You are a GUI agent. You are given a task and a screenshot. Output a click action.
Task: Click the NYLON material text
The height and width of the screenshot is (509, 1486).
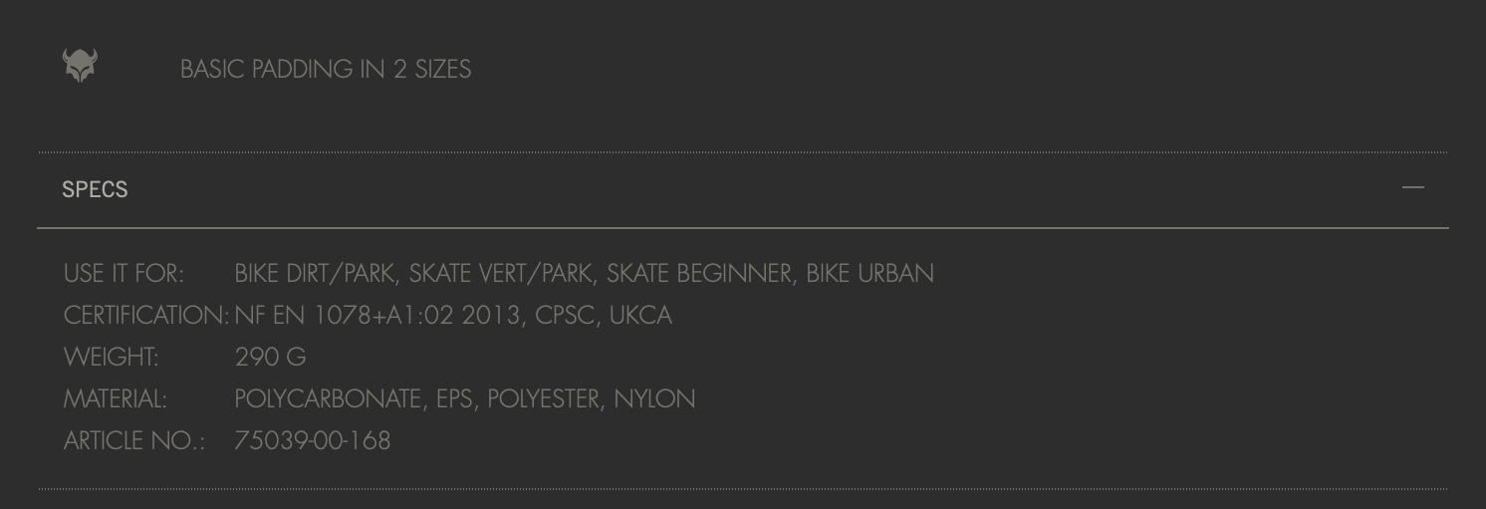point(654,398)
